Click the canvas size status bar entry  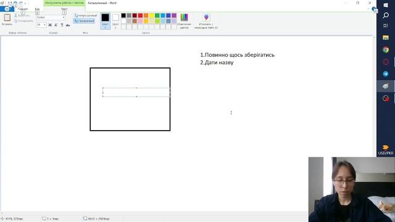(97, 219)
